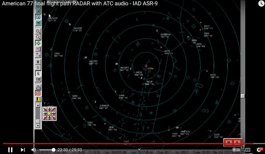Toggle closed captions CC button
Viewport: 265px width, 154px height.
click(x=248, y=150)
